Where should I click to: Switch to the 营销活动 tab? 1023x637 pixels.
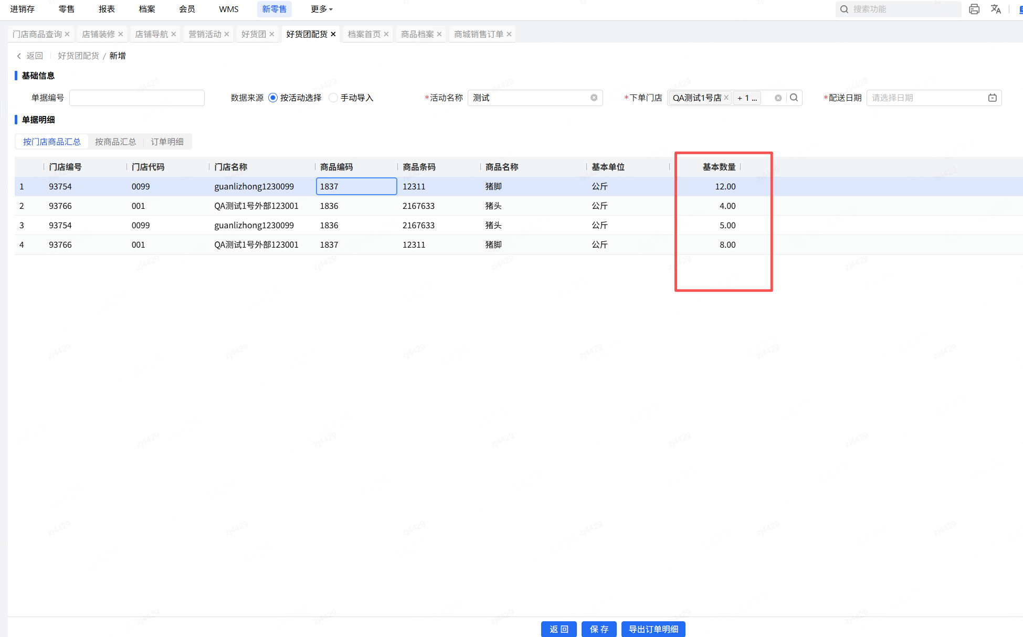coord(205,34)
